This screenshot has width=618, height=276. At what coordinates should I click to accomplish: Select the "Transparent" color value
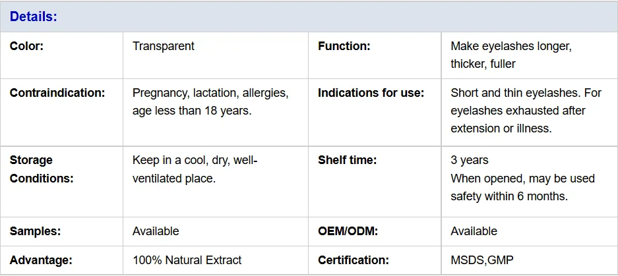point(164,46)
